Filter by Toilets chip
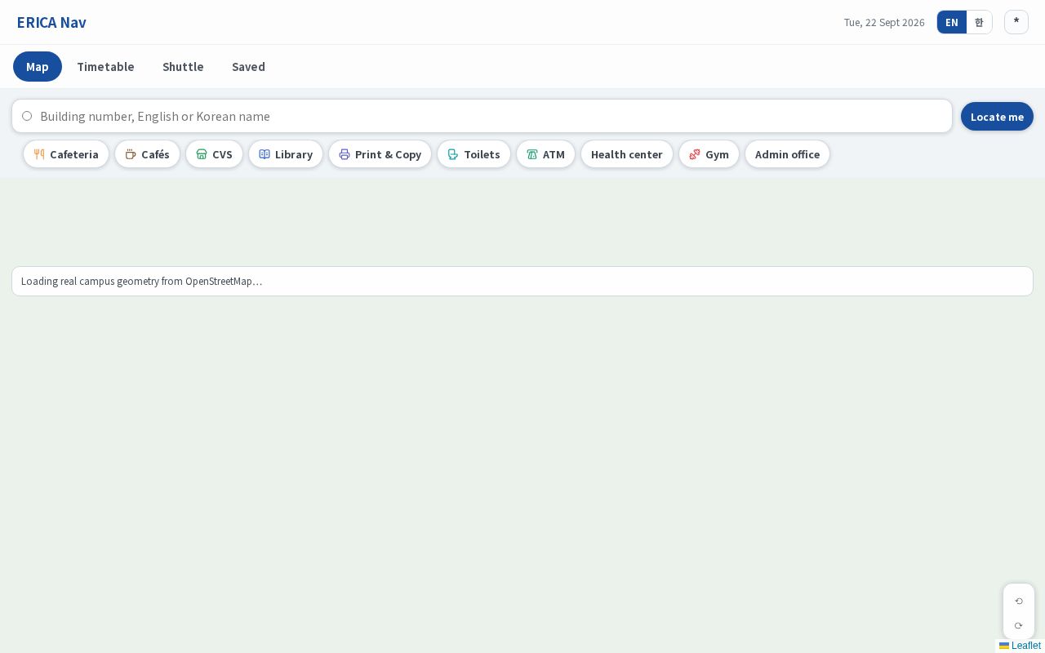Image resolution: width=1045 pixels, height=653 pixels. tap(474, 154)
